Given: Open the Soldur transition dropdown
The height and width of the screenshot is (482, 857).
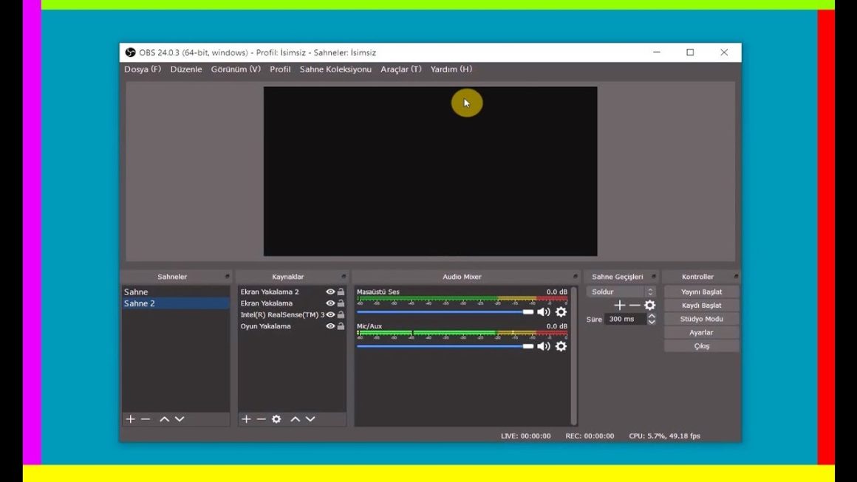Looking at the screenshot, I should pyautogui.click(x=621, y=292).
